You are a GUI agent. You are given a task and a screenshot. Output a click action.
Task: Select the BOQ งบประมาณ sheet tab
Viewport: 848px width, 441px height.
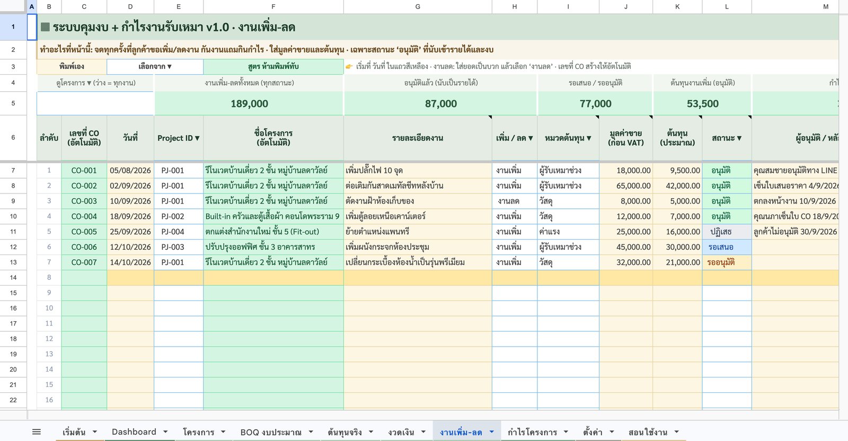click(271, 432)
